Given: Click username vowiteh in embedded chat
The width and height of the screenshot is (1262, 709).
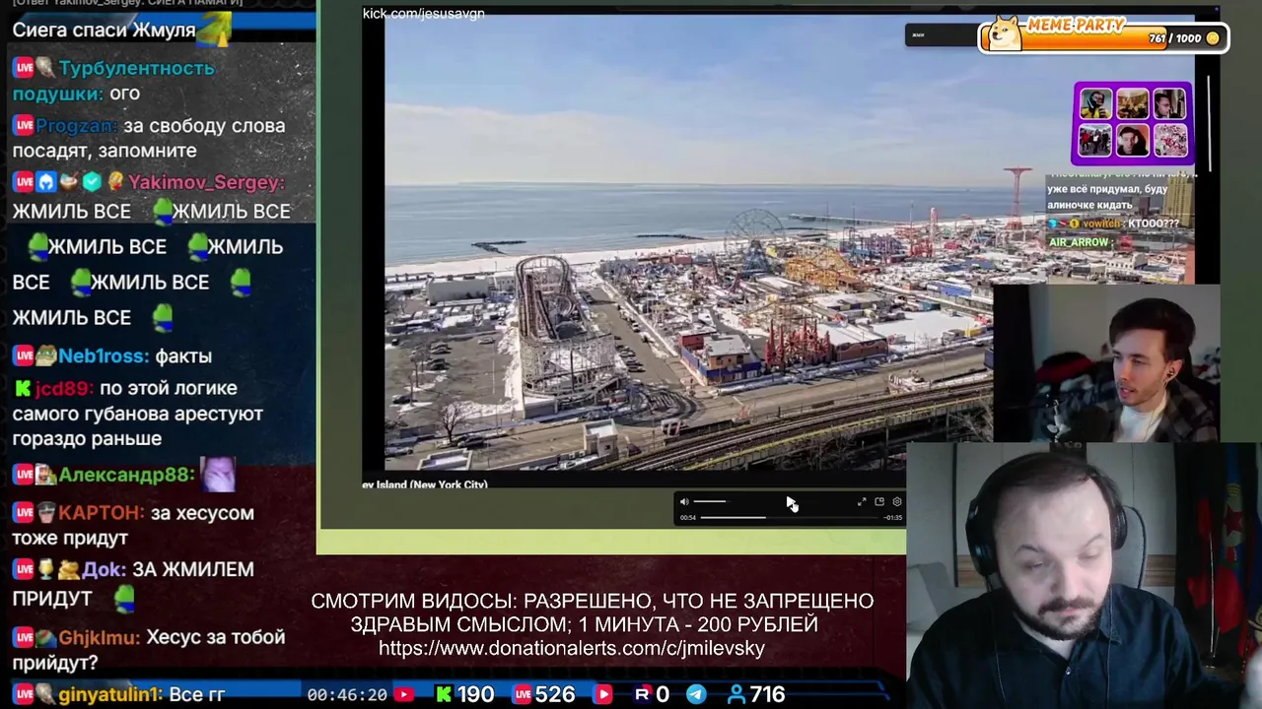Looking at the screenshot, I should [x=1101, y=224].
